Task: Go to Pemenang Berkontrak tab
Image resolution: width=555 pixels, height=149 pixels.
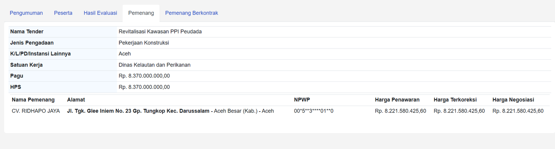Action: pyautogui.click(x=191, y=13)
